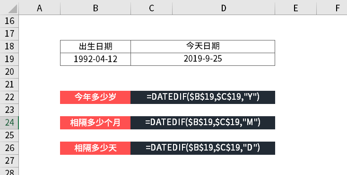Screen dimensions: 347x175
Task: Select row 24 header
Action: pos(9,123)
